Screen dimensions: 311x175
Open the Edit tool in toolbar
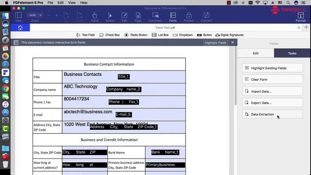(124, 17)
